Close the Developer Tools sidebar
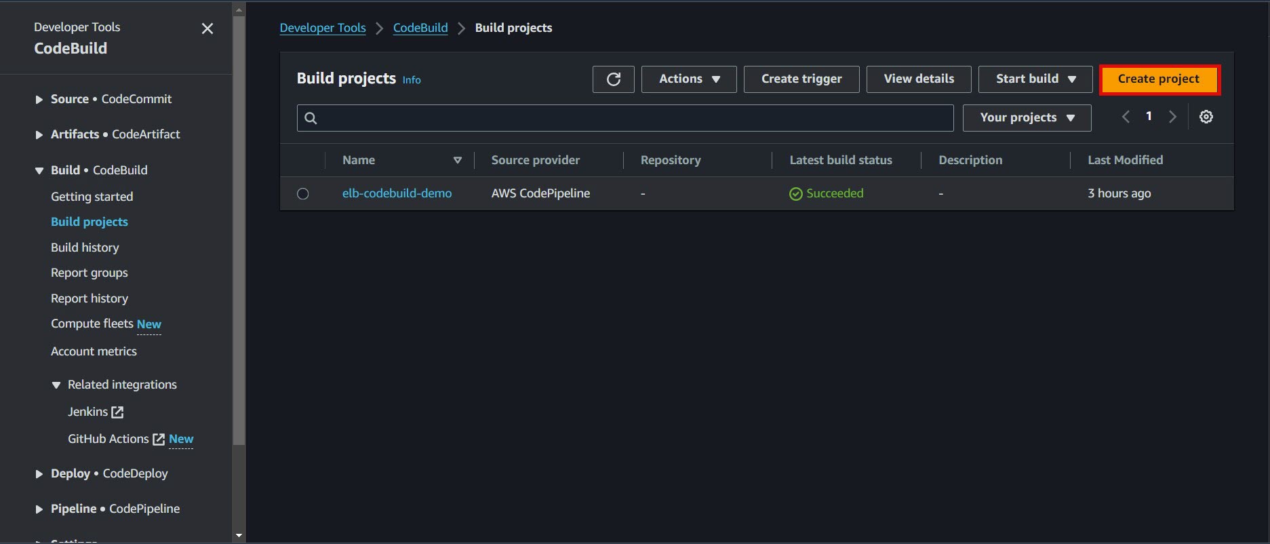The image size is (1270, 544). click(x=207, y=28)
